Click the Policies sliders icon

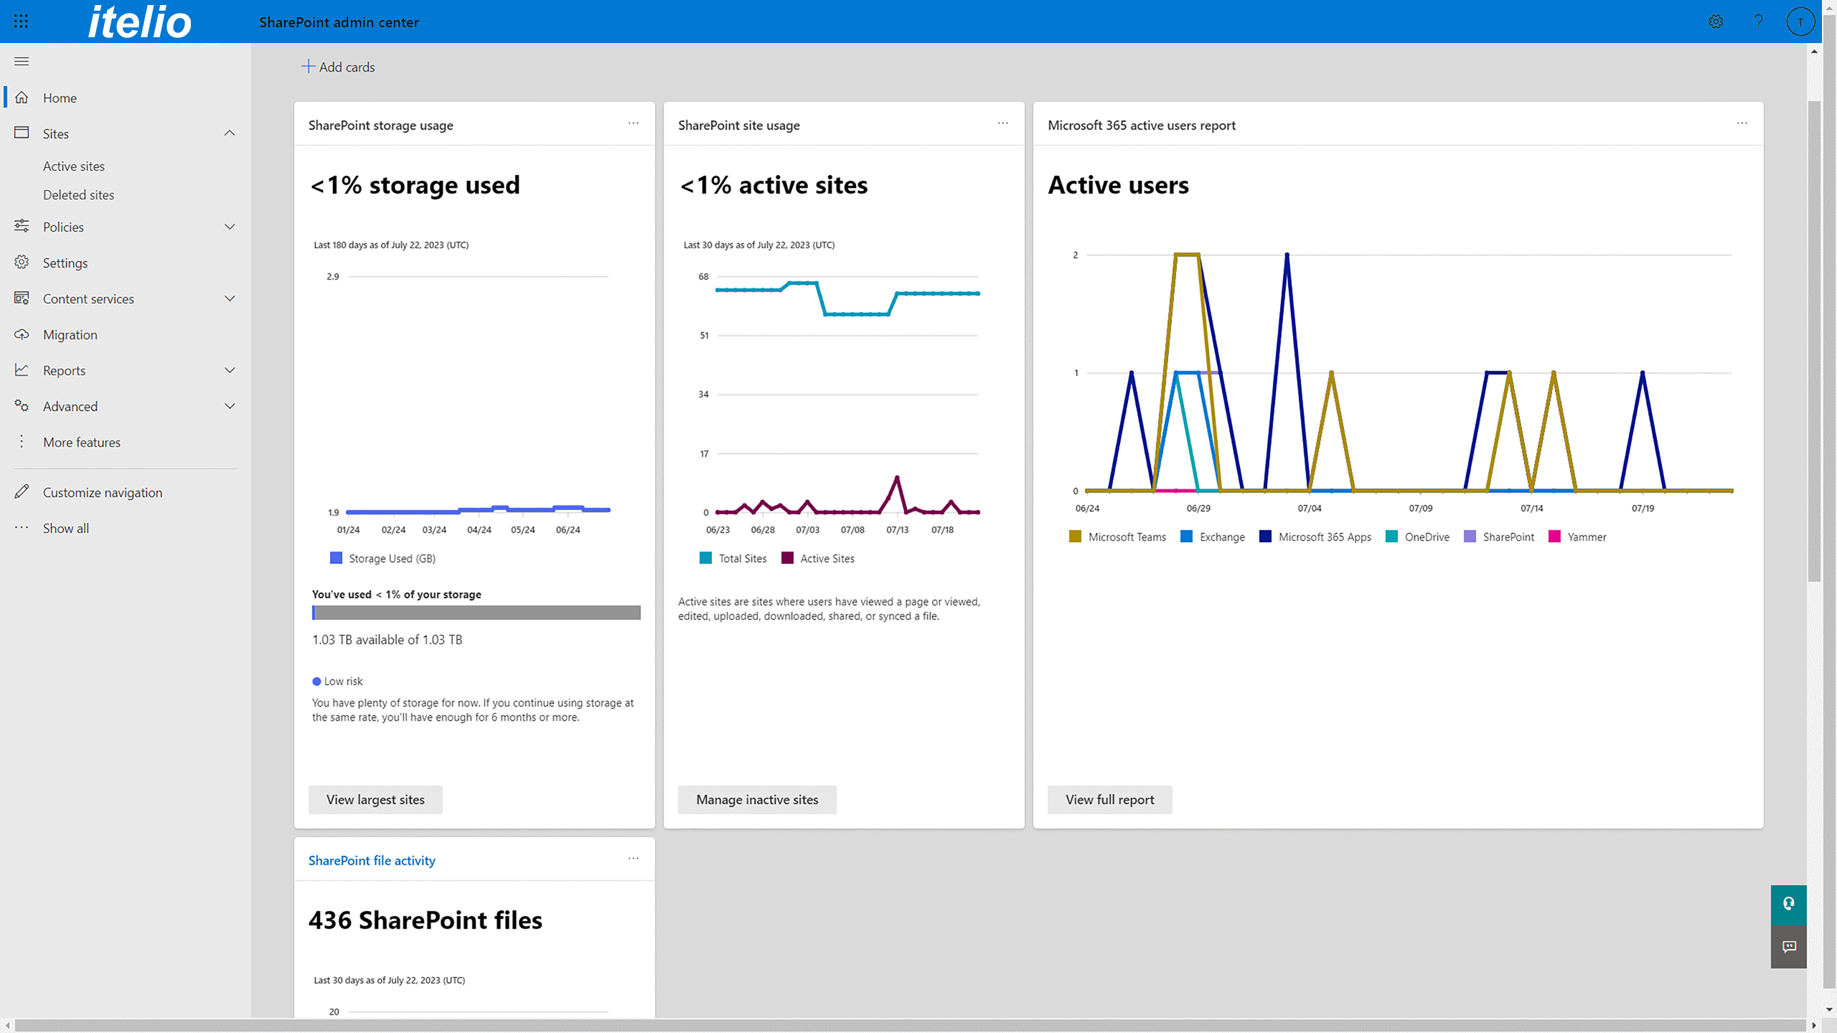click(22, 226)
